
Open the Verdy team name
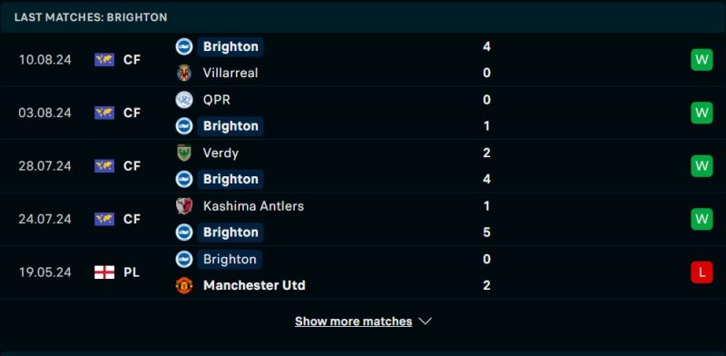(x=221, y=153)
